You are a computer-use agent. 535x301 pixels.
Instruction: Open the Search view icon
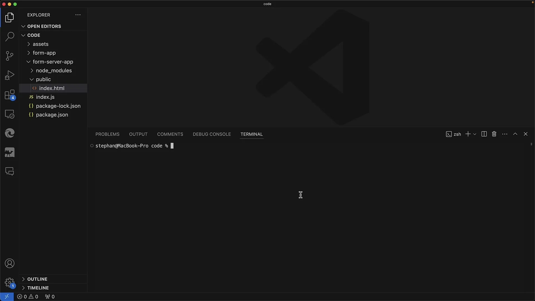click(x=9, y=37)
